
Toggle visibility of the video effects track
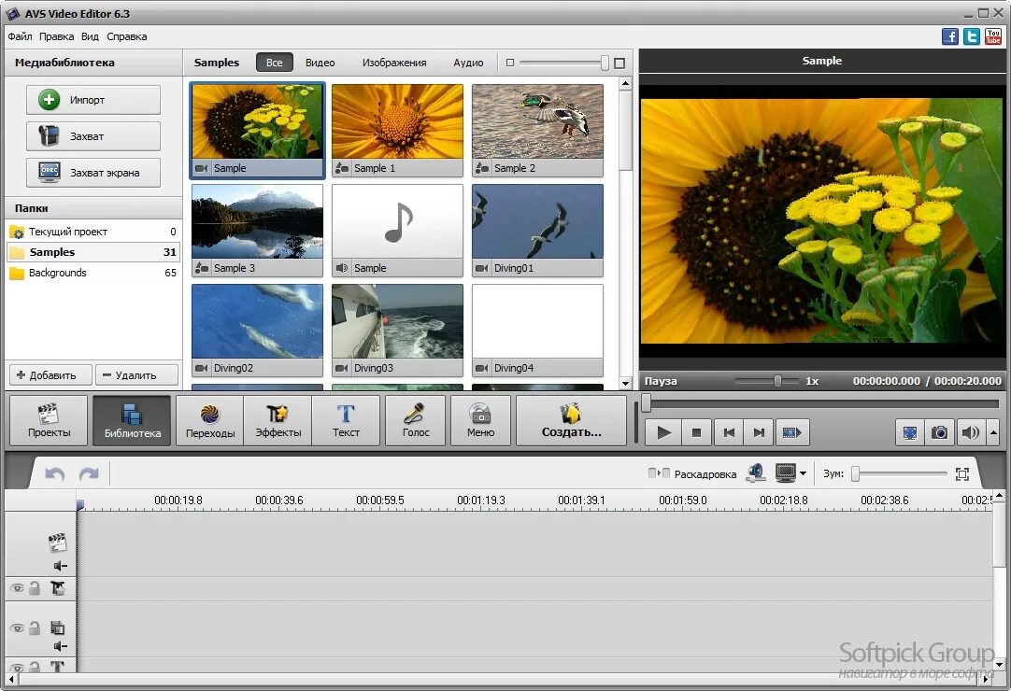click(16, 588)
